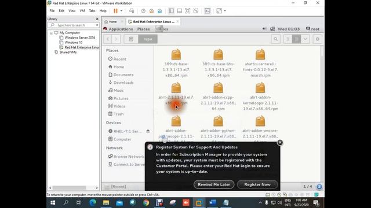The image size is (371, 208).
Task: Click the stretch guest display icon
Action: (x=219, y=11)
